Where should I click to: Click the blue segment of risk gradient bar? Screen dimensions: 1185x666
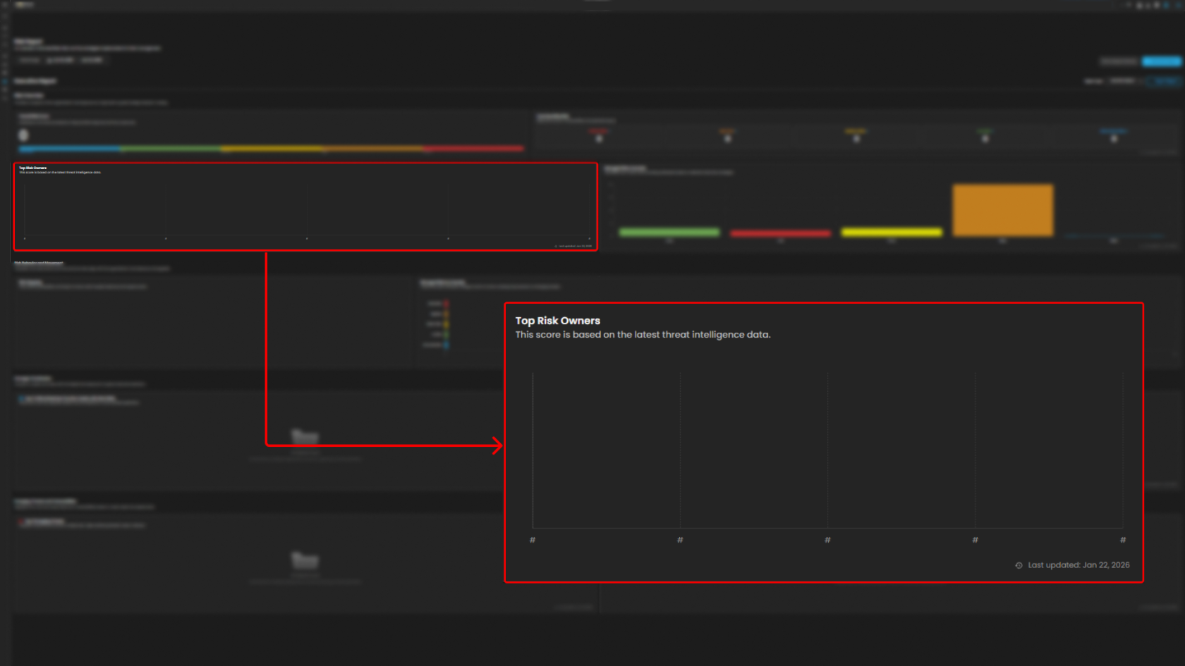click(x=71, y=149)
